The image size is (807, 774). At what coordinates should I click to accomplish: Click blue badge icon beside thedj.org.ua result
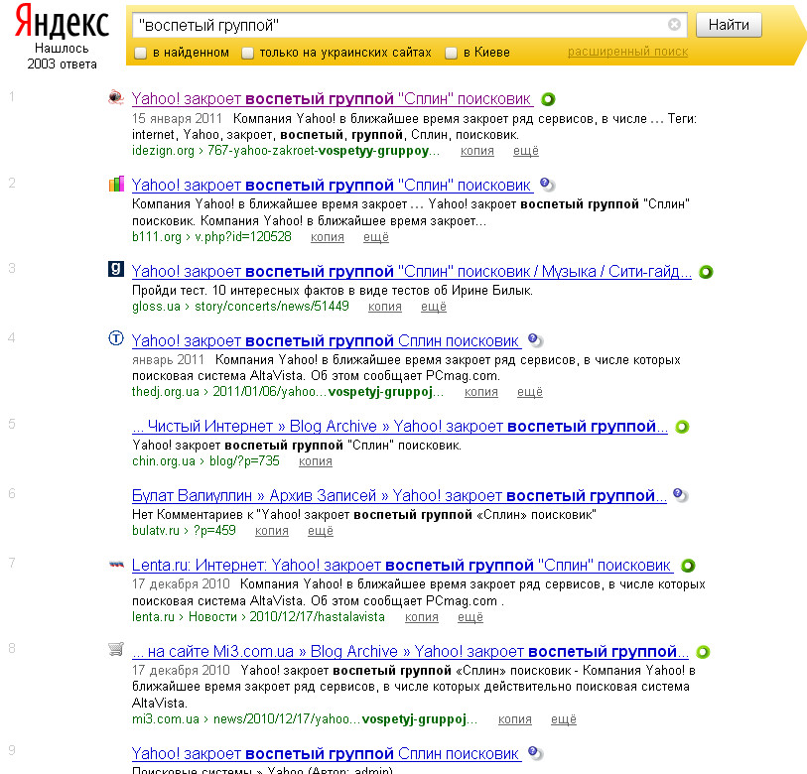[535, 339]
